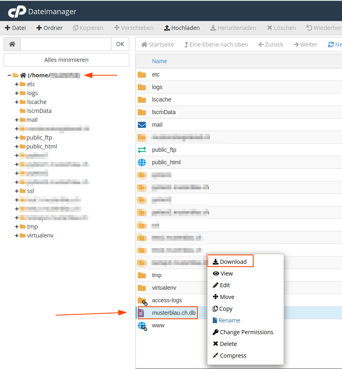342x369 pixels.
Task: Expand the etc tree node
Action: tap(17, 84)
